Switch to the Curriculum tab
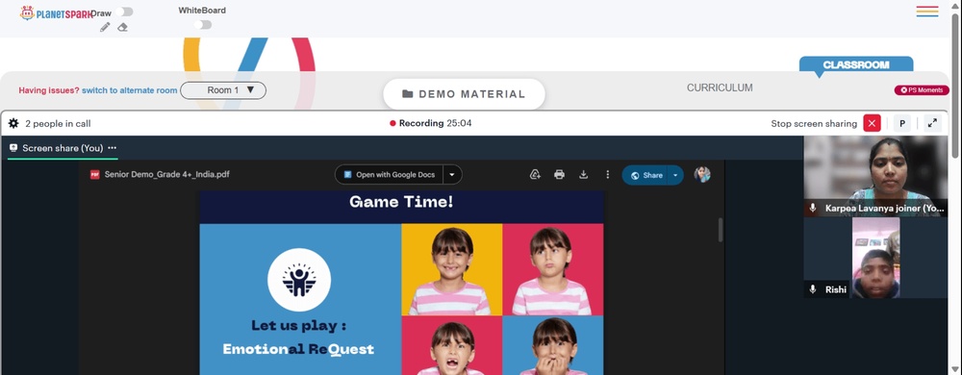The image size is (962, 375). point(720,87)
